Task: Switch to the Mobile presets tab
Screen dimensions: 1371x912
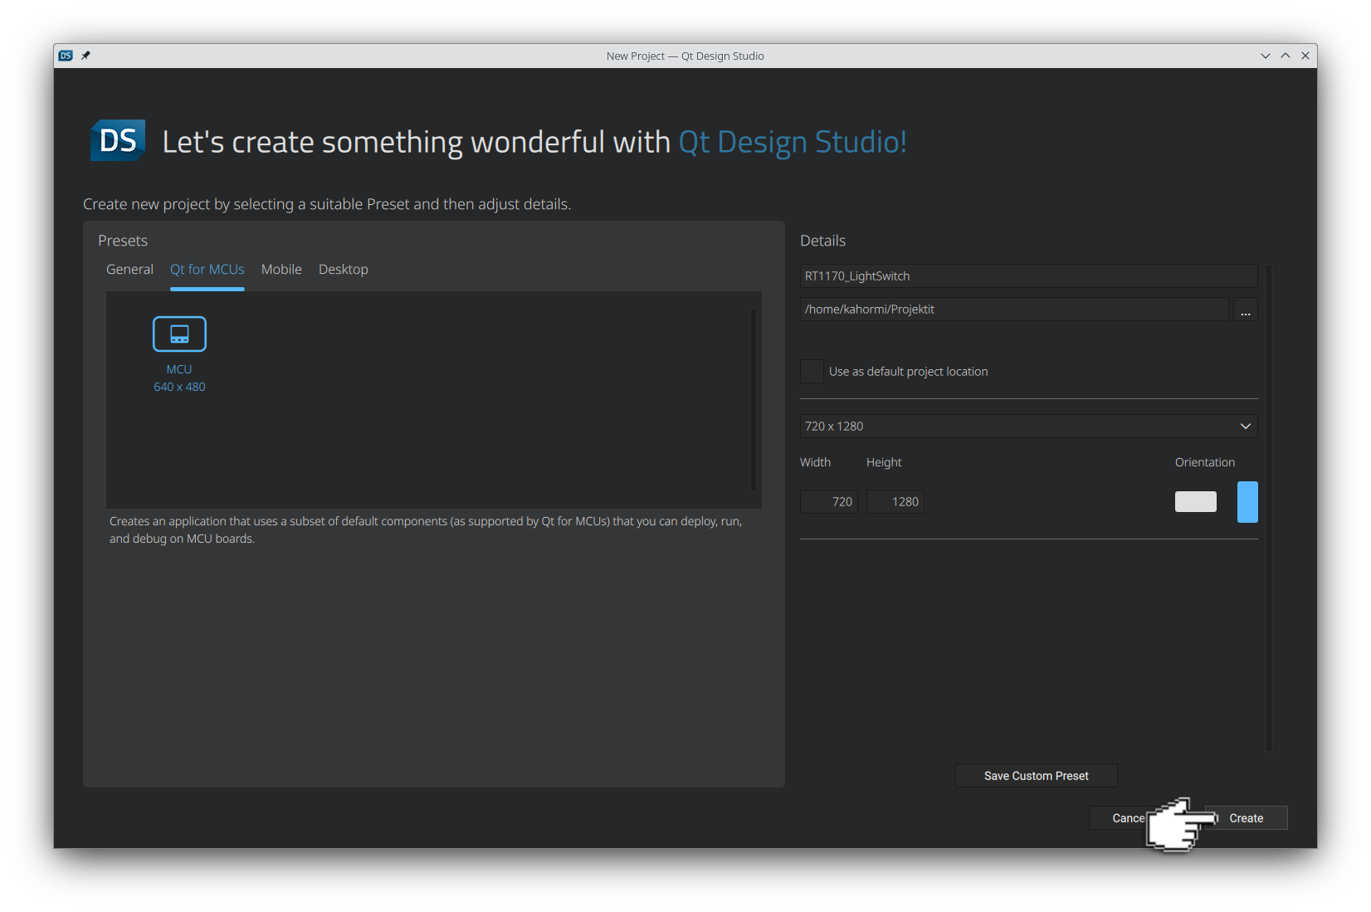Action: coord(281,269)
